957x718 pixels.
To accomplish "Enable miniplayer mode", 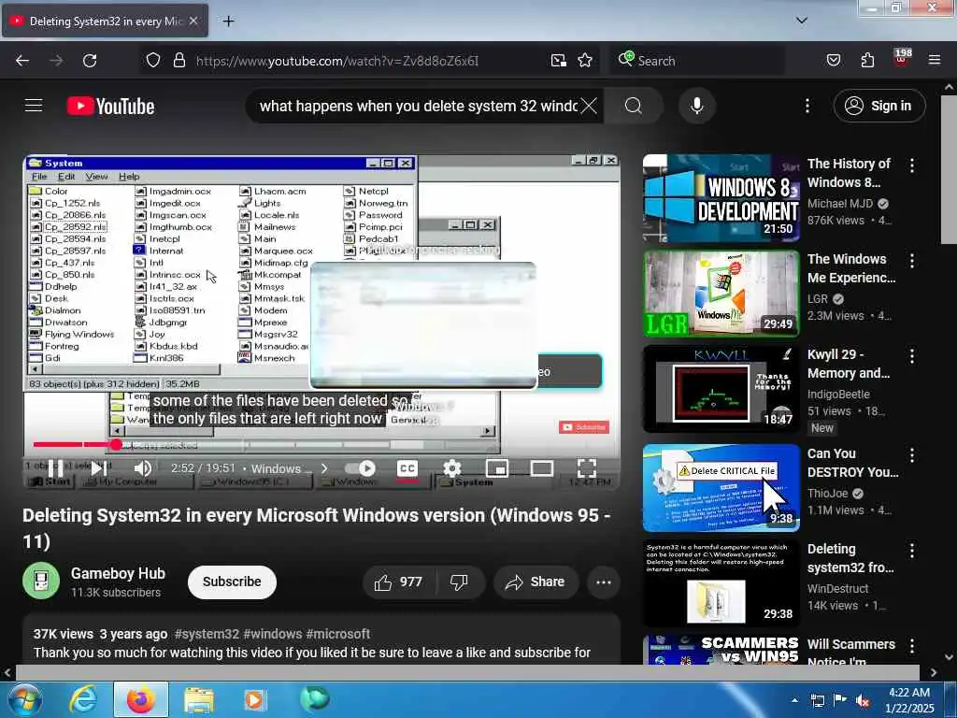I will [497, 469].
